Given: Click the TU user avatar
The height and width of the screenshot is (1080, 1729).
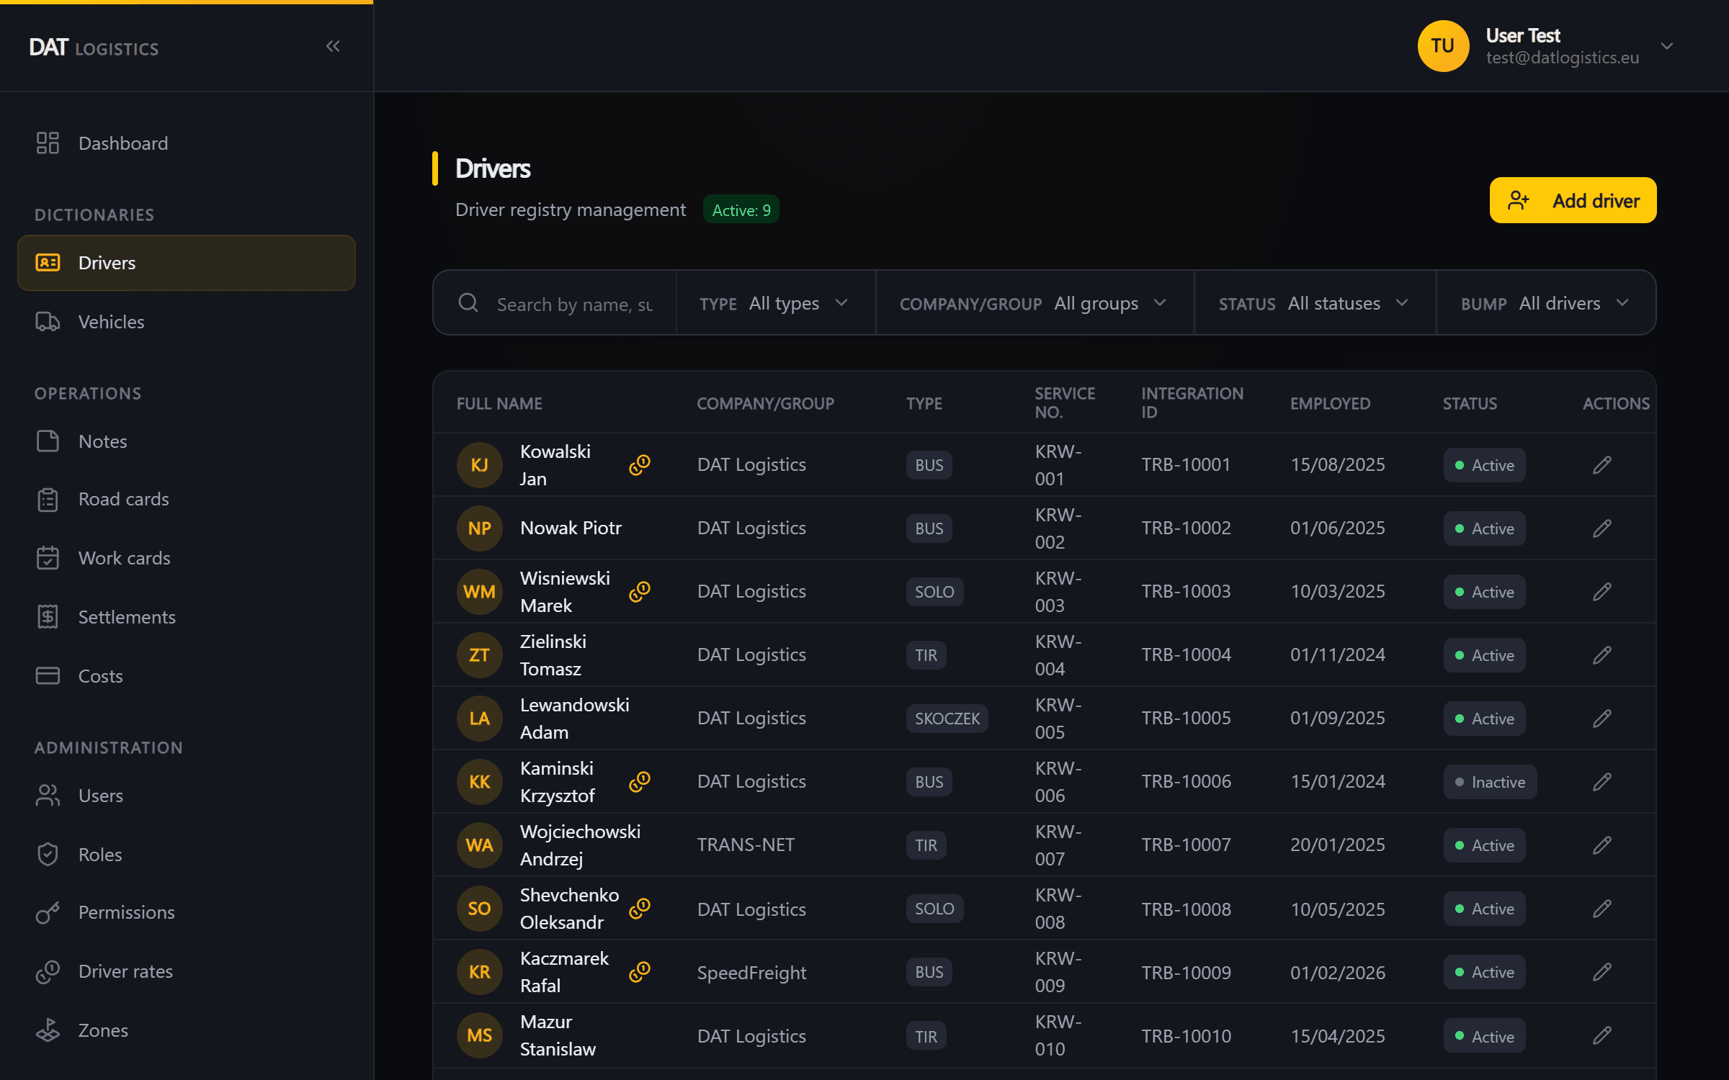Looking at the screenshot, I should coord(1443,46).
